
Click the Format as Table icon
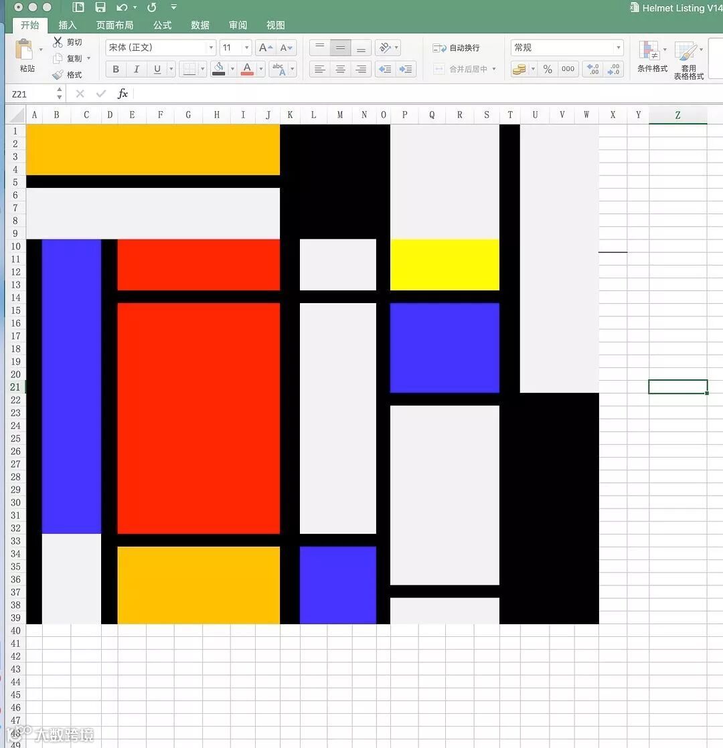pyautogui.click(x=686, y=51)
